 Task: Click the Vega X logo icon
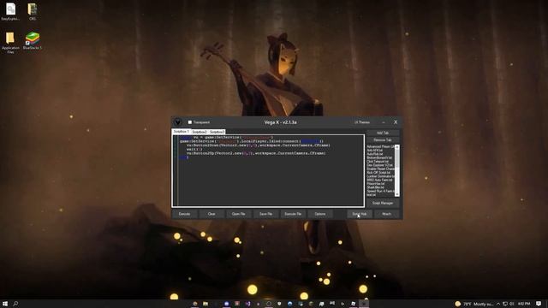click(177, 122)
